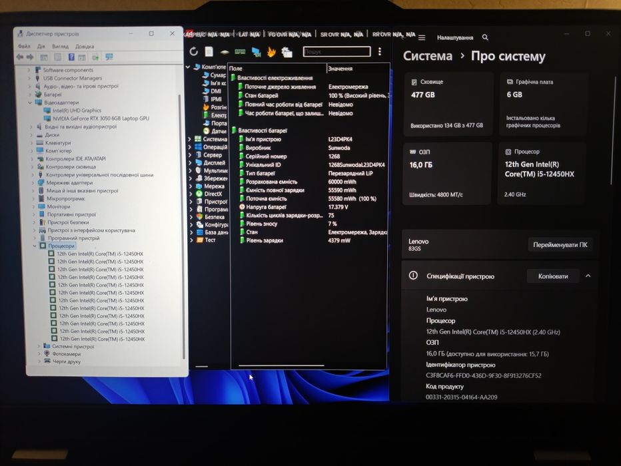The height and width of the screenshot is (466, 621).
Task: Click the Back arrow in Device Manager toolbar
Action: coord(20,57)
